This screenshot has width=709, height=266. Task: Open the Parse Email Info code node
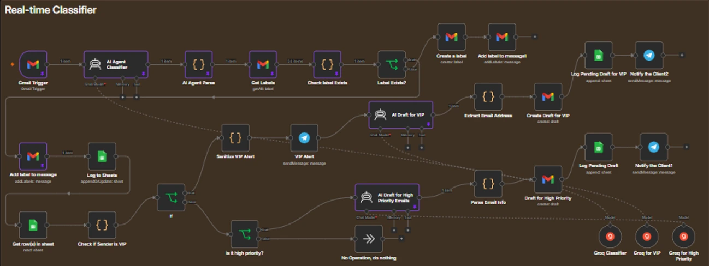tap(488, 184)
